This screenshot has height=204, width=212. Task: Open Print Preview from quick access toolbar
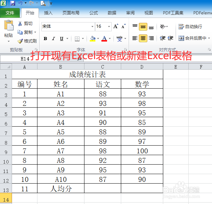coord(43,3)
